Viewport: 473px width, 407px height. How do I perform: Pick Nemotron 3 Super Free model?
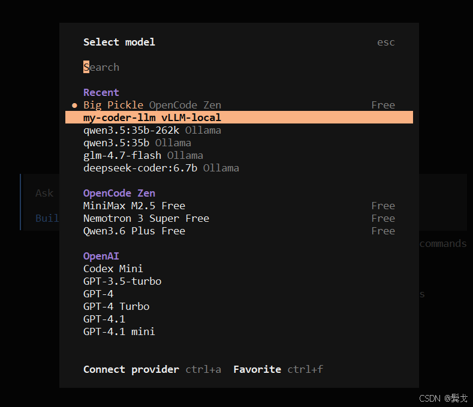click(239, 218)
